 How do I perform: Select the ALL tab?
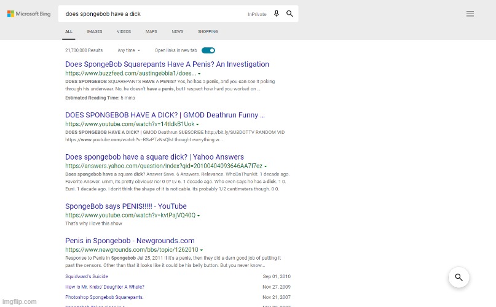click(69, 31)
